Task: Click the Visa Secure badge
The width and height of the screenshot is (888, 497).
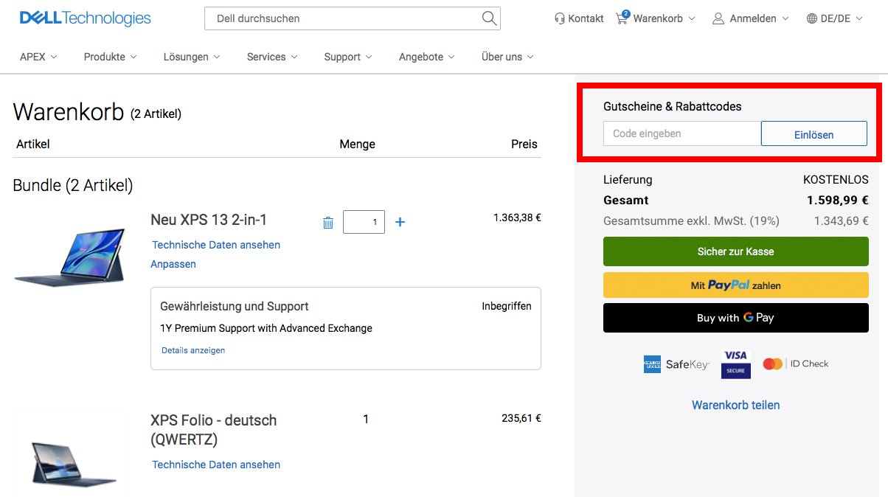Action: [x=735, y=363]
